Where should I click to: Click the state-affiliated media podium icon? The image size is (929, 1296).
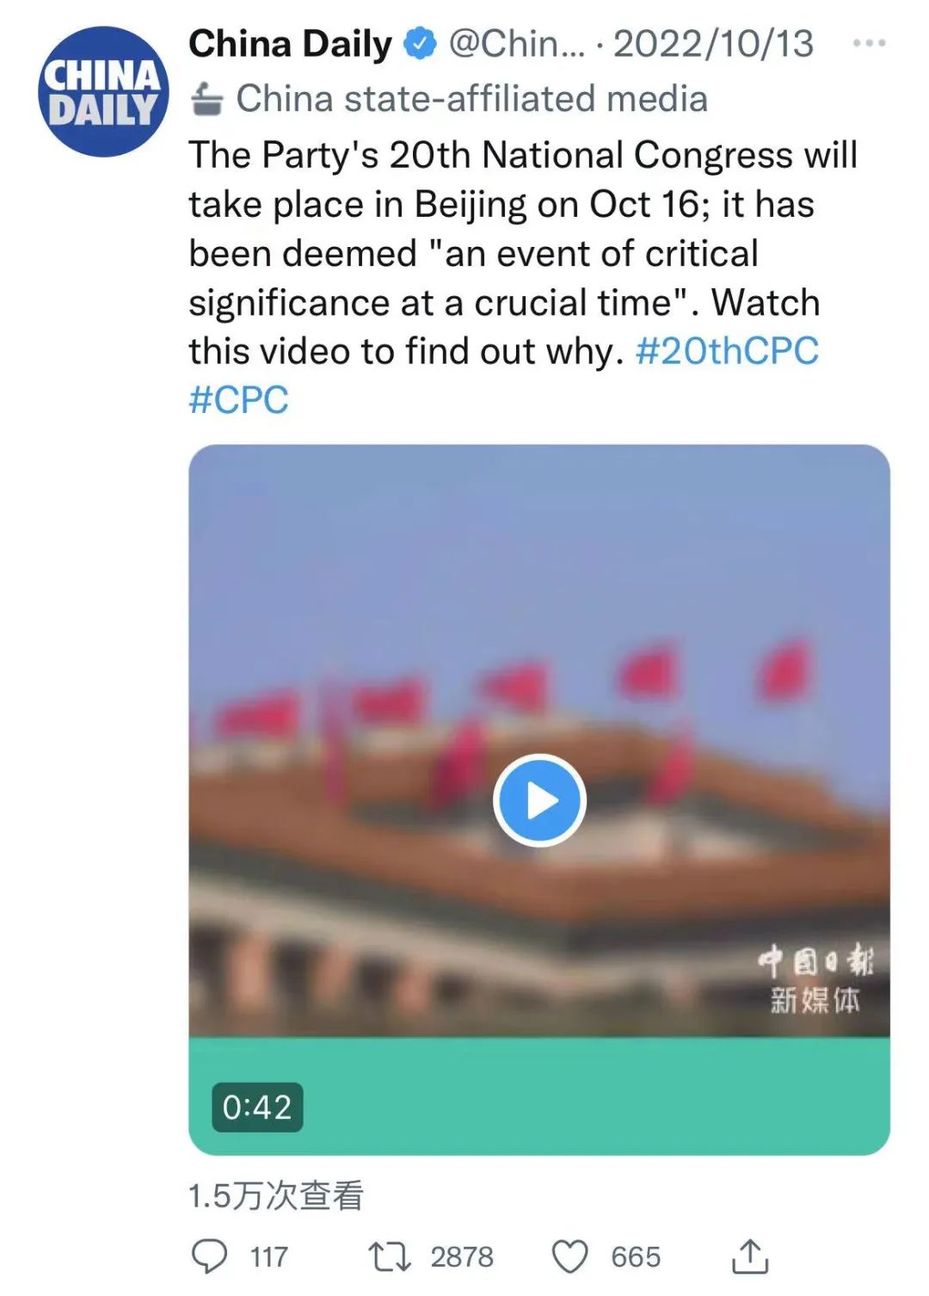click(207, 99)
